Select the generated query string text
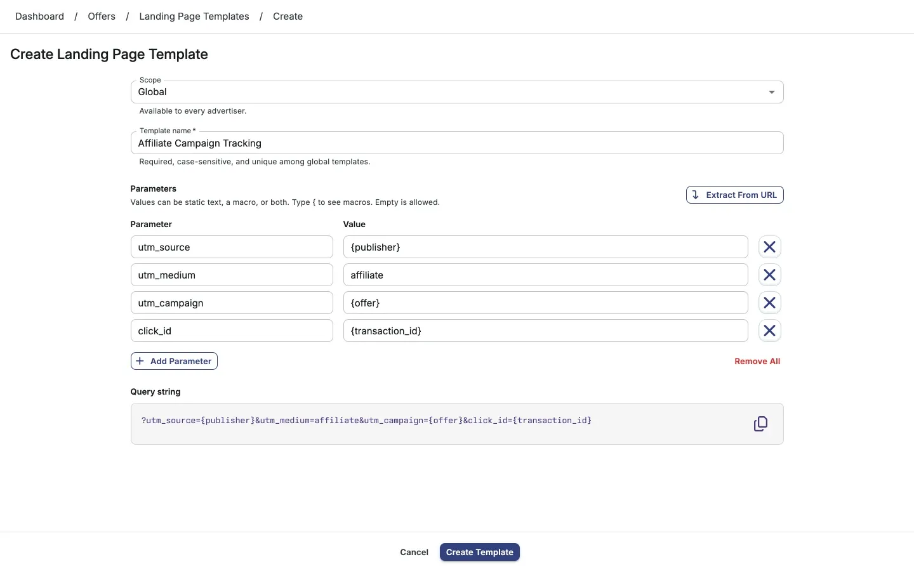 pos(366,421)
